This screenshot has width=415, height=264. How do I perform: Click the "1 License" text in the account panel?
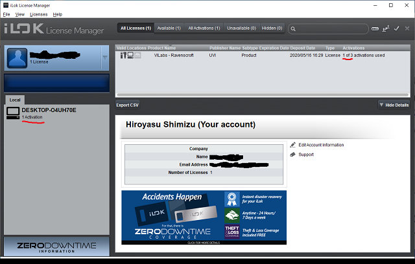click(39, 61)
